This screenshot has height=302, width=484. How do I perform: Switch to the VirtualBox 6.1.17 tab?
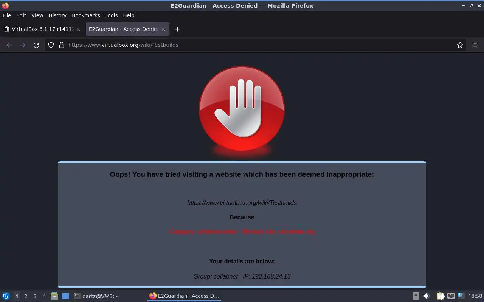[42, 29]
